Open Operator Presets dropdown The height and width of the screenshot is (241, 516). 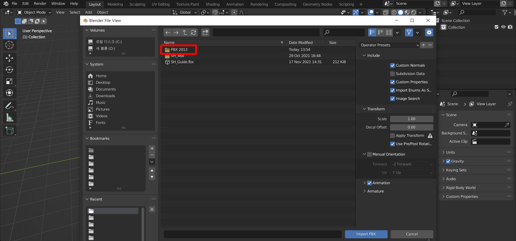tap(389, 45)
